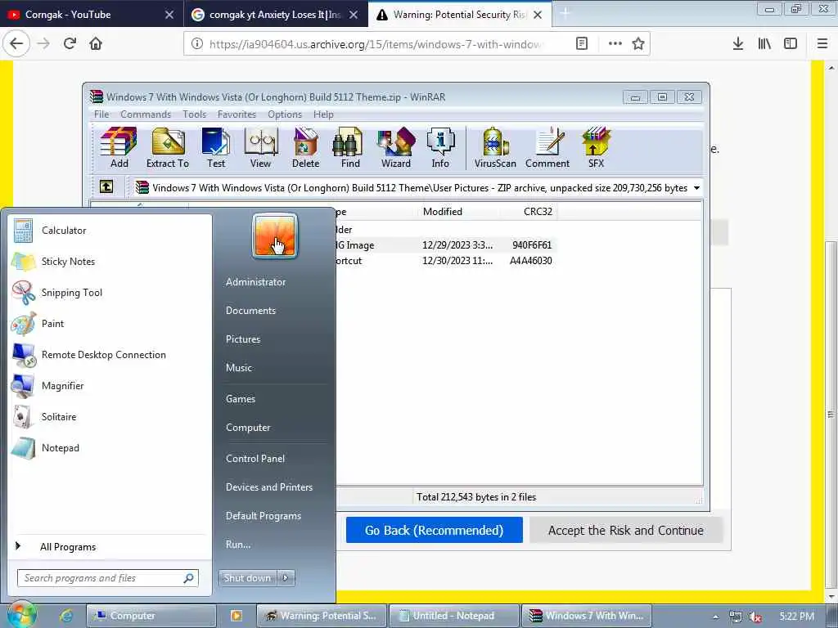Open the WinRAR Favorites menu
The height and width of the screenshot is (628, 838).
tap(237, 114)
